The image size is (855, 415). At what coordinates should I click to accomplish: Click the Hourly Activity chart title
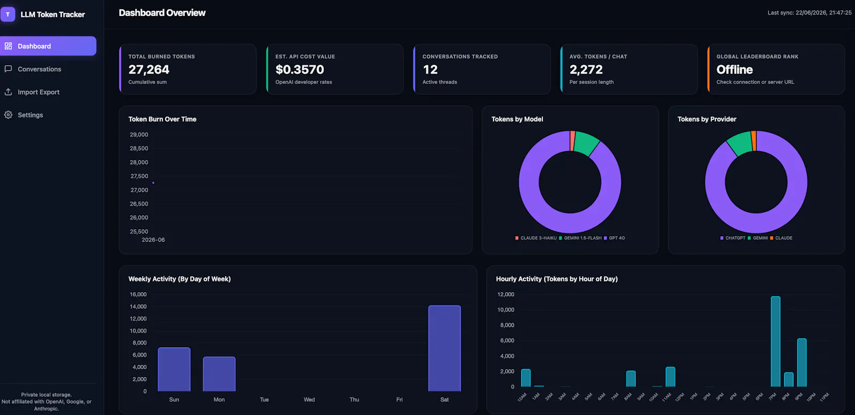point(557,279)
